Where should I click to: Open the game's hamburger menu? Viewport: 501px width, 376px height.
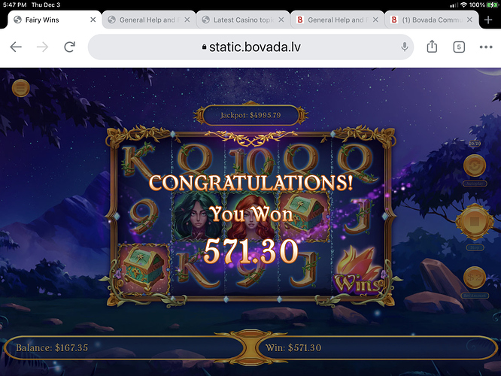pyautogui.click(x=21, y=88)
